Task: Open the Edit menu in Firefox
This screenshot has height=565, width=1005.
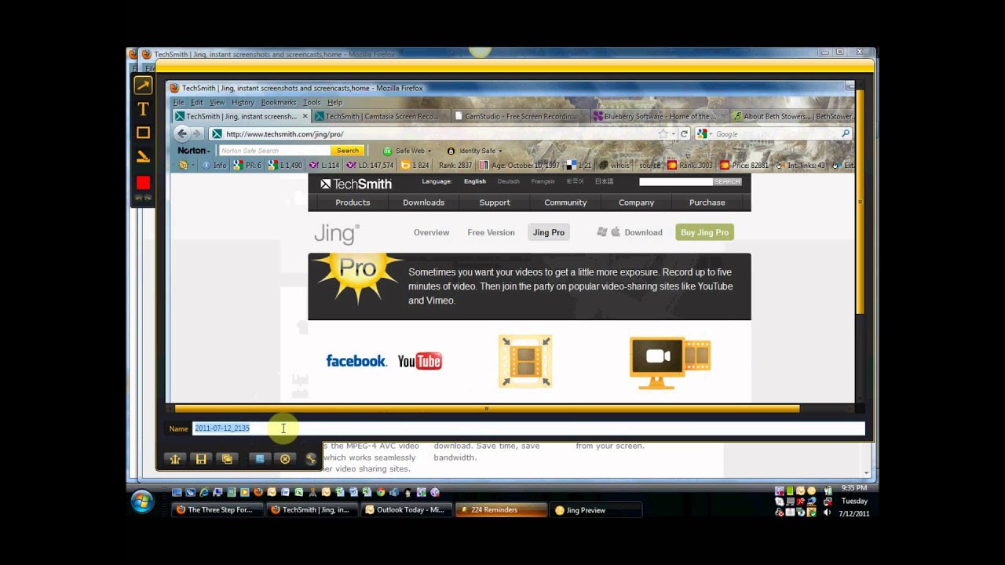Action: 196,102
